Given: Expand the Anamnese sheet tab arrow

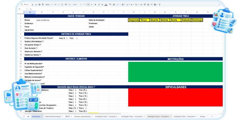Looking at the screenshot, I should pos(42,117).
